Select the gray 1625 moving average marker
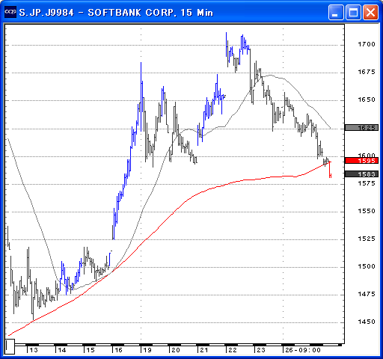This screenshot has height=359, width=383. pos(361,128)
